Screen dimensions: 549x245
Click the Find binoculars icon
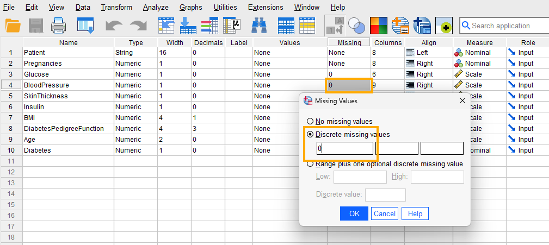pos(260,26)
